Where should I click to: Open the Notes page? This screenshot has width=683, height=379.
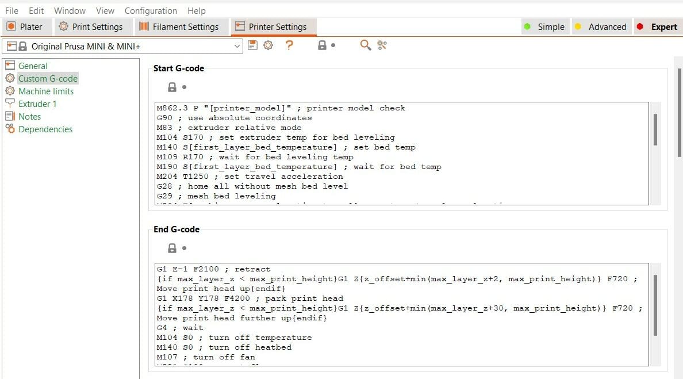point(29,116)
